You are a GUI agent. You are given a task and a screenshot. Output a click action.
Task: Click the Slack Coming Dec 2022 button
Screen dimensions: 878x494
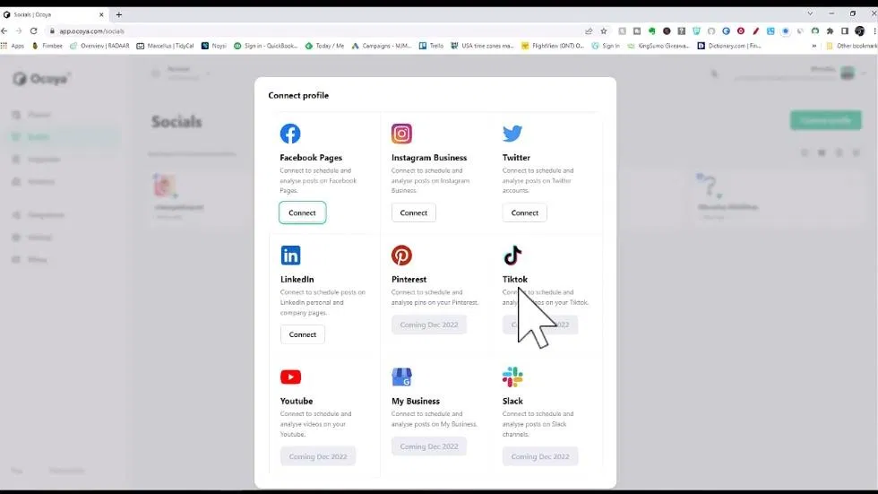[539, 456]
